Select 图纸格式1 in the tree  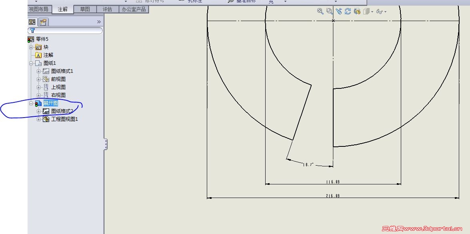(x=62, y=71)
